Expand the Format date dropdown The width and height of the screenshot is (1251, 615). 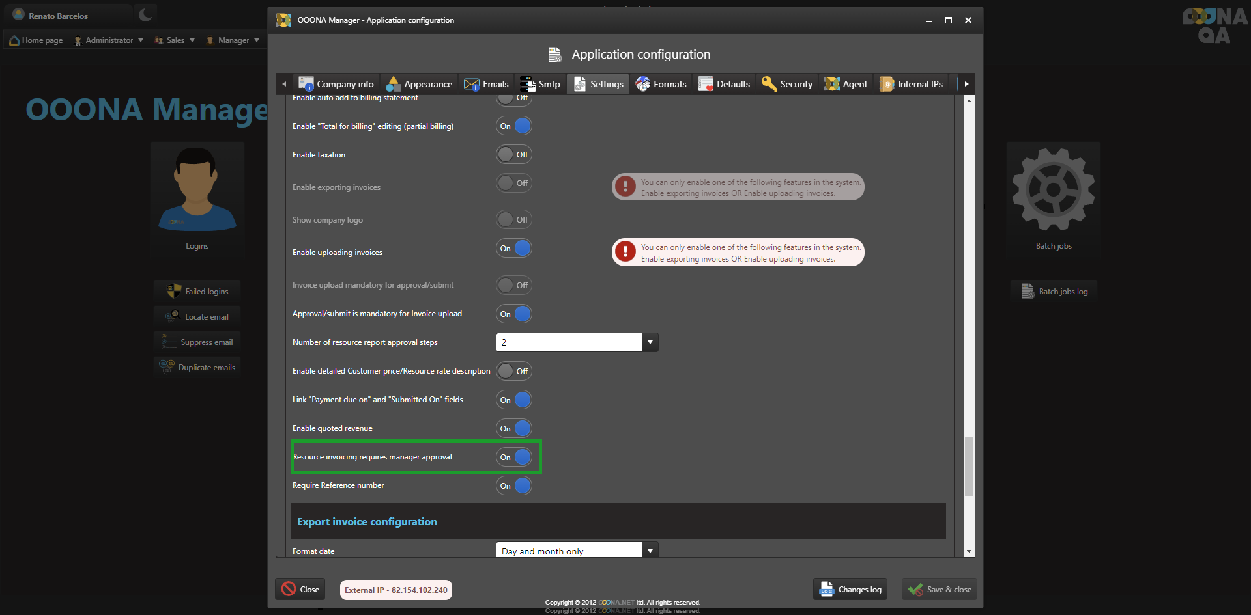[650, 551]
